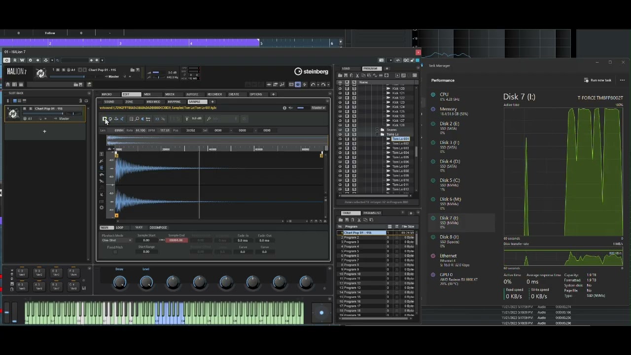Solo the Kick 124 zone in tree
The height and width of the screenshot is (355, 631).
pos(354,106)
